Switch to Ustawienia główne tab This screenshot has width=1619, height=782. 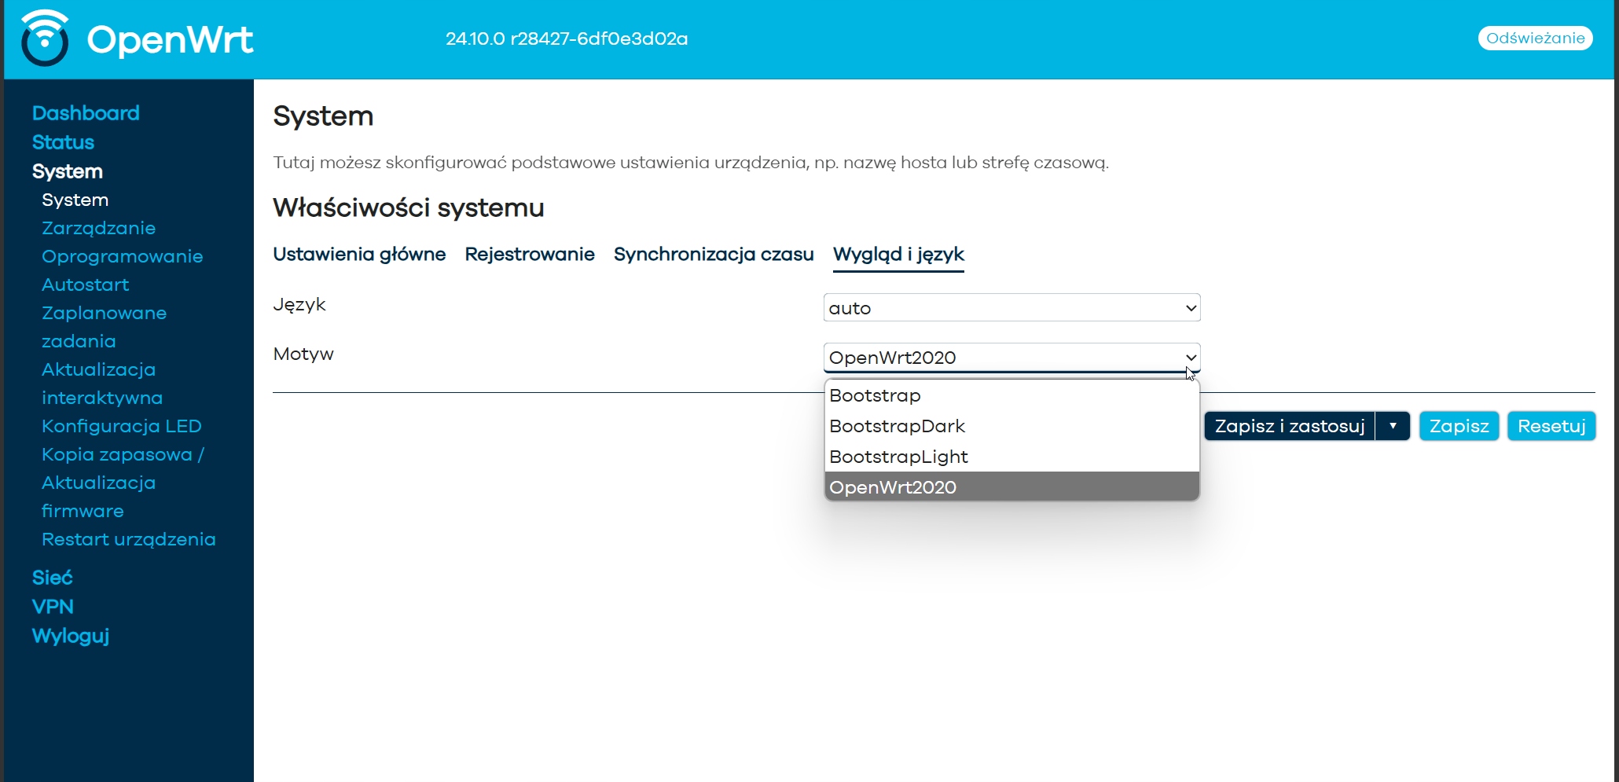tap(359, 255)
